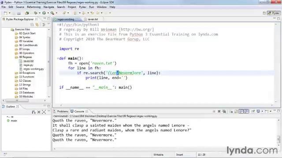The image size is (282, 158).
Task: Select the 05 Variables folder
Action: click(26, 41)
